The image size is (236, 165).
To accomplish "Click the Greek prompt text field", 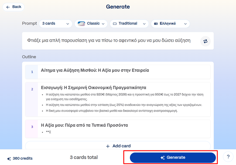I will (x=109, y=41).
